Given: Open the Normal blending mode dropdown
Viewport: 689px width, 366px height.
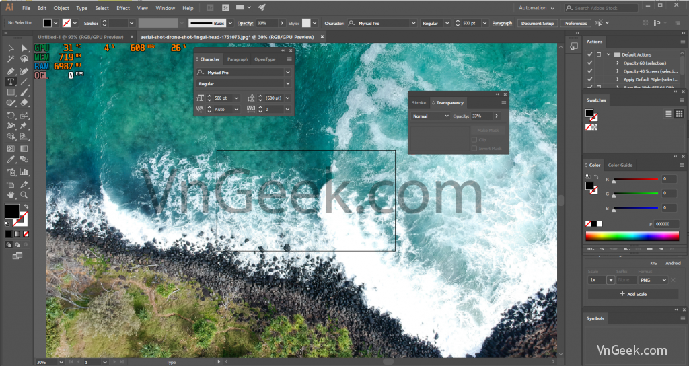Looking at the screenshot, I should pos(431,116).
